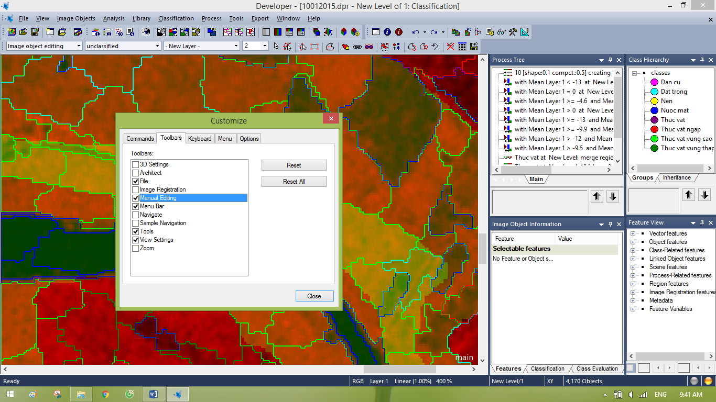Select view layout number 3 icon
The width and height of the screenshot is (716, 402).
pyautogui.click(x=119, y=32)
